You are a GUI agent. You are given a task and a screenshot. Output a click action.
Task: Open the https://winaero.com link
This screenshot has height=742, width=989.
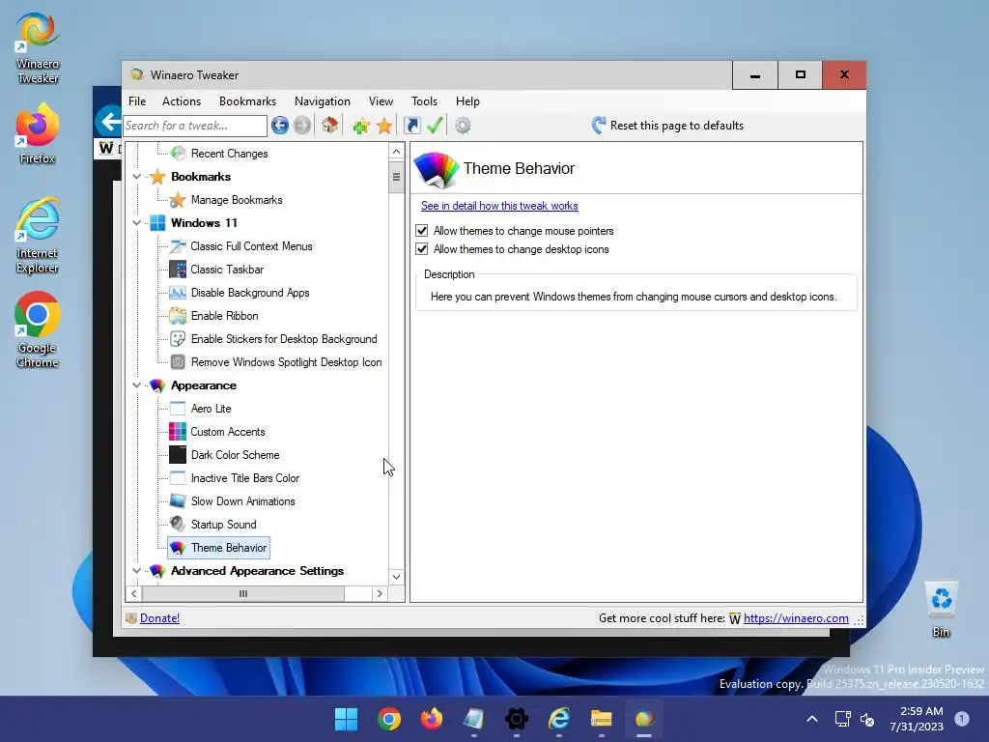tap(796, 618)
